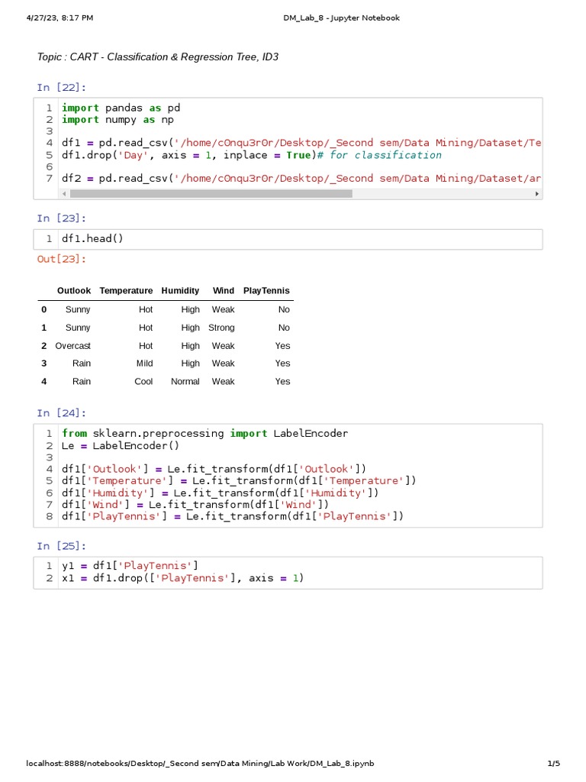
Task: Click the first read_csv line in cell 22
Action: click(x=301, y=143)
